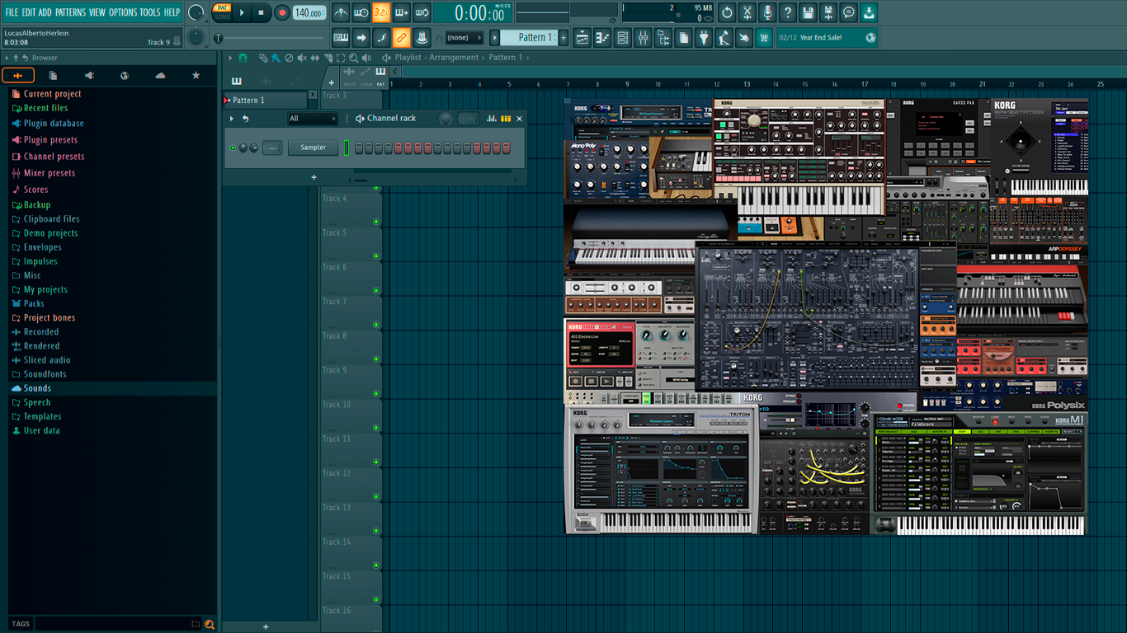This screenshot has width=1127, height=633.
Task: Add a channel with the rack plus button
Action: pos(314,177)
